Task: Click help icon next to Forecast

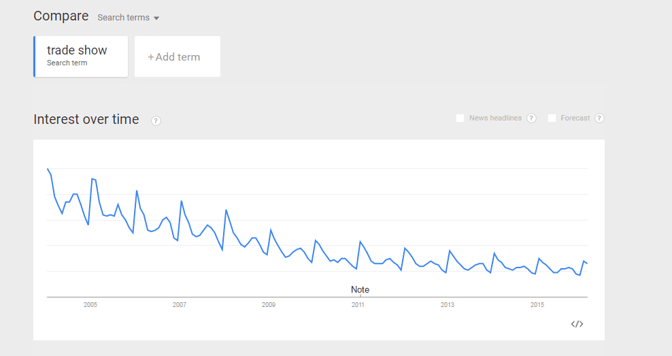Action: point(600,118)
